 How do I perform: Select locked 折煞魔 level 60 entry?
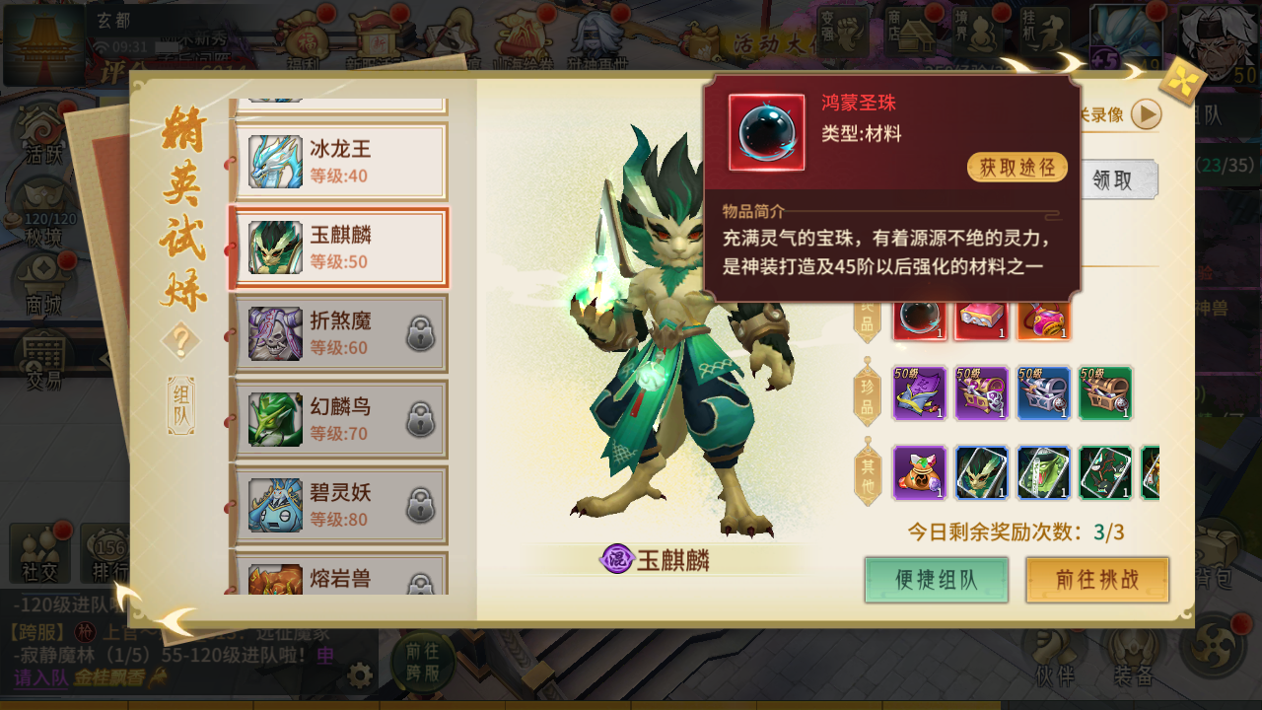[x=338, y=333]
